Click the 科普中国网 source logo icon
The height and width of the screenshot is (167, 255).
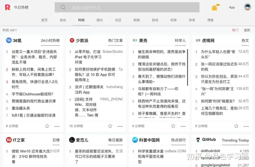[135, 140]
